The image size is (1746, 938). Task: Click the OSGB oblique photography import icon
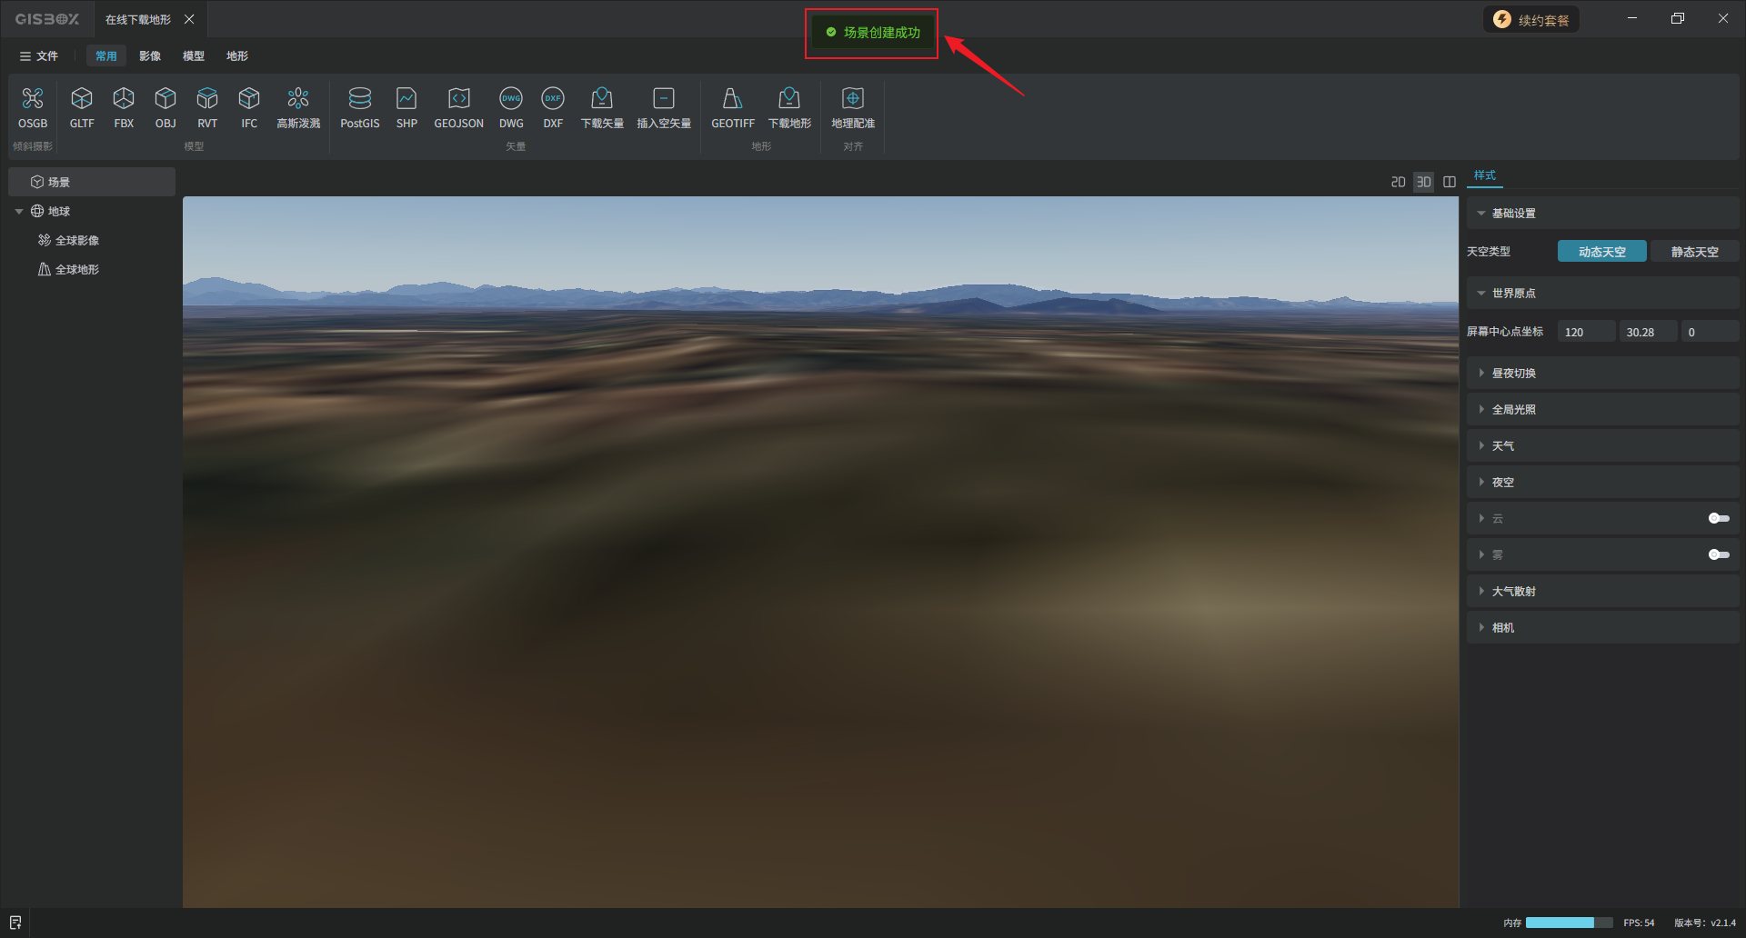[x=33, y=107]
